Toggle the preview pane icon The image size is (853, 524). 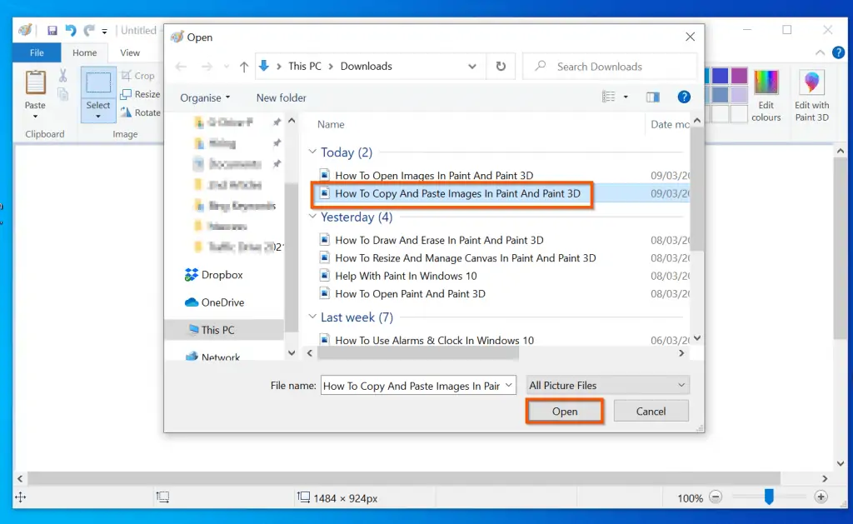653,97
